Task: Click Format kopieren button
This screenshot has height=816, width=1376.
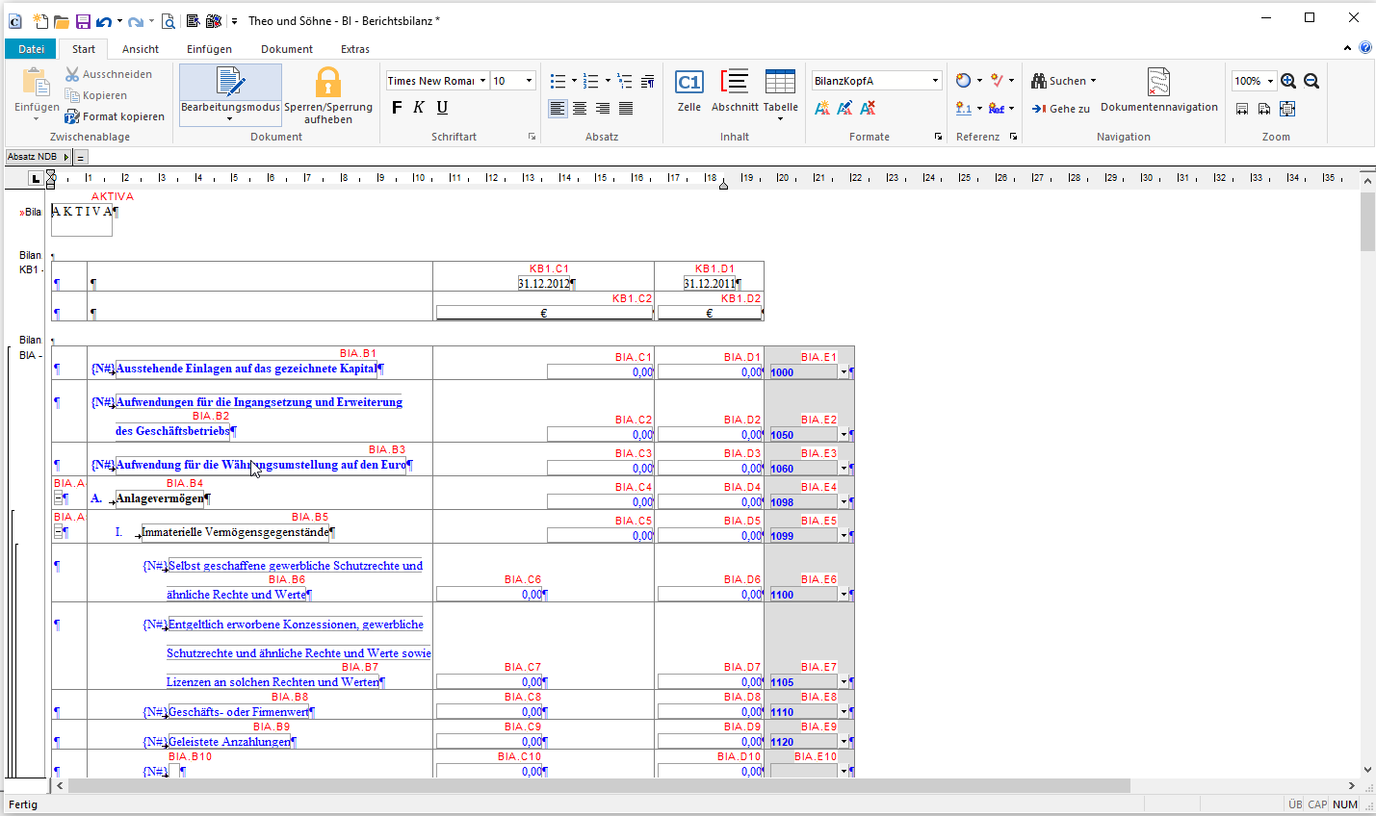Action: pos(115,116)
